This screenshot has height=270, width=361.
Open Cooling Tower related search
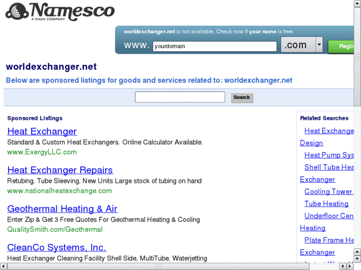click(x=329, y=191)
